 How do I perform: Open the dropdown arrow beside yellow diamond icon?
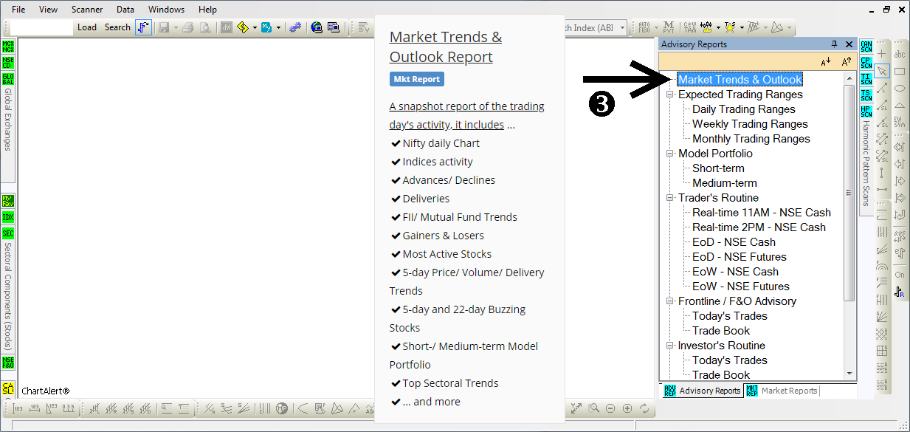click(x=255, y=27)
